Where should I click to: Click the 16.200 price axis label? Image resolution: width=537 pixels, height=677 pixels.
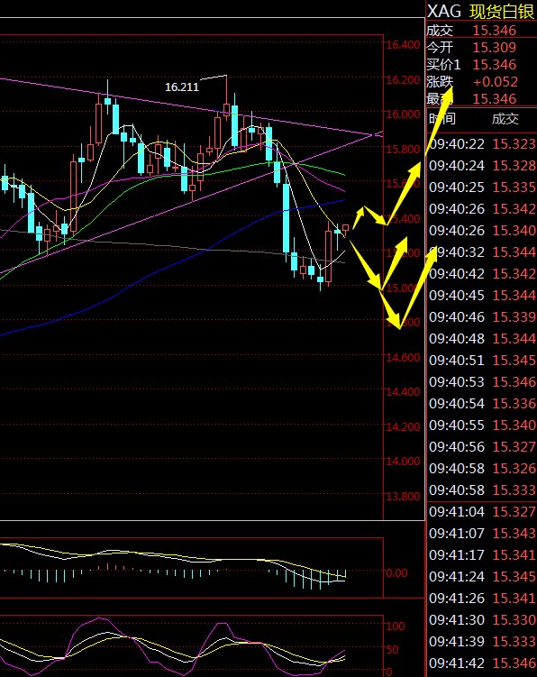[403, 80]
